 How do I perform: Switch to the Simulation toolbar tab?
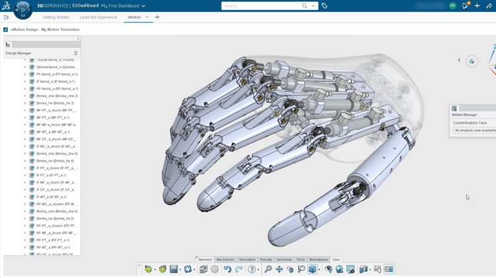point(247,259)
